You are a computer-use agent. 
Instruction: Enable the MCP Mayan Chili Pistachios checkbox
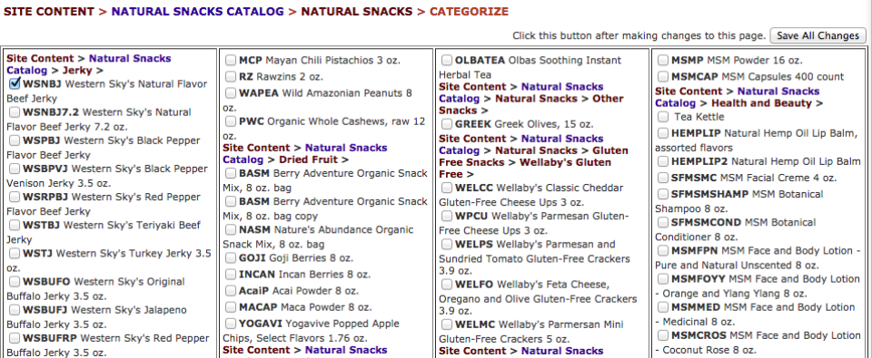(x=231, y=60)
